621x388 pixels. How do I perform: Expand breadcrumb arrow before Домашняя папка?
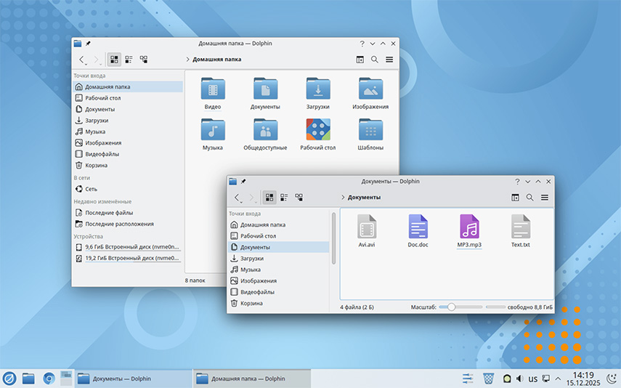(187, 60)
